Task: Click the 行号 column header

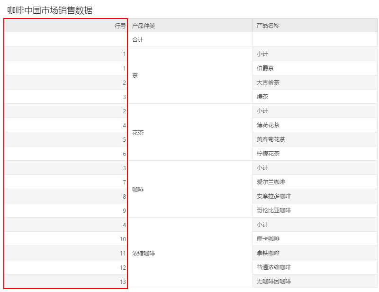Action: [x=118, y=25]
